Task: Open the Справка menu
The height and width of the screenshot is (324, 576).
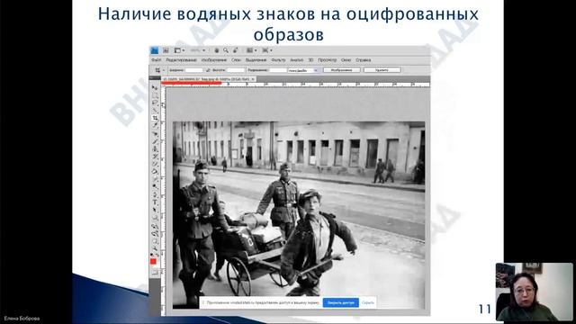Action: tap(363, 60)
